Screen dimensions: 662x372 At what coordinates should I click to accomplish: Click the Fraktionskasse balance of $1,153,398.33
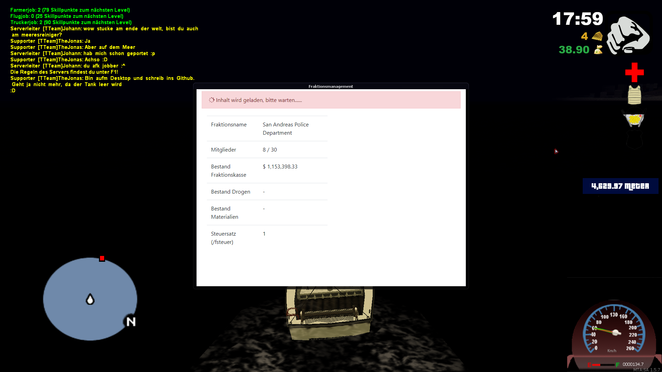(x=280, y=166)
